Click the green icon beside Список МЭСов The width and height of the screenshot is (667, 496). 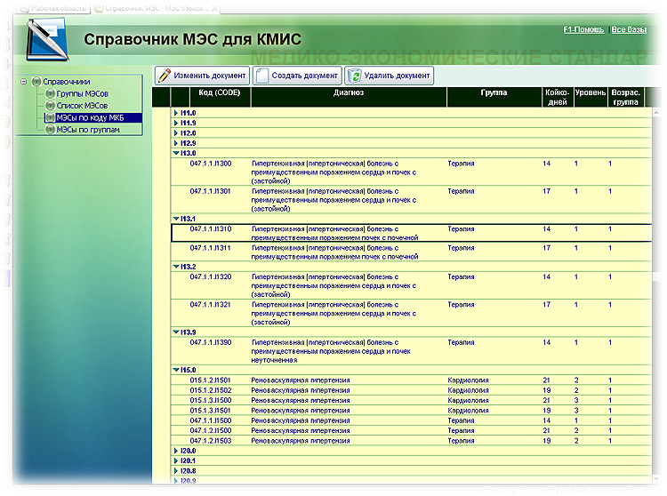50,105
